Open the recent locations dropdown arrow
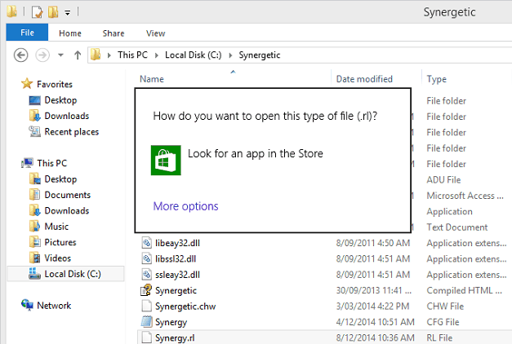This screenshot has width=512, height=344. pyautogui.click(x=60, y=55)
